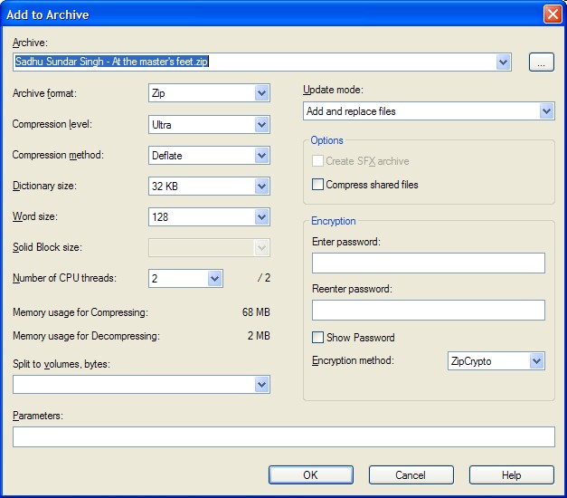Viewport: 567px width, 498px height.
Task: Open the Update mode dropdown
Action: point(546,111)
